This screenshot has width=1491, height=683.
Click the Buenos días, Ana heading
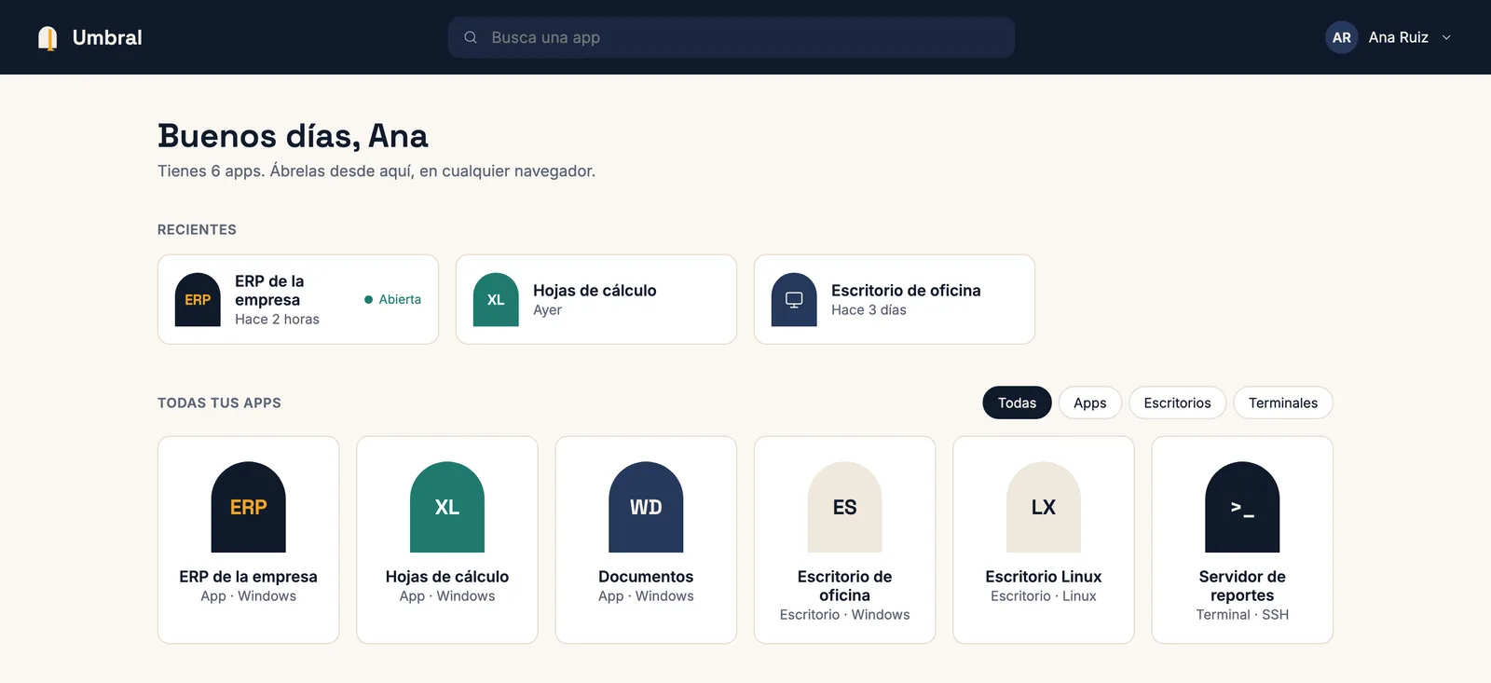(293, 136)
